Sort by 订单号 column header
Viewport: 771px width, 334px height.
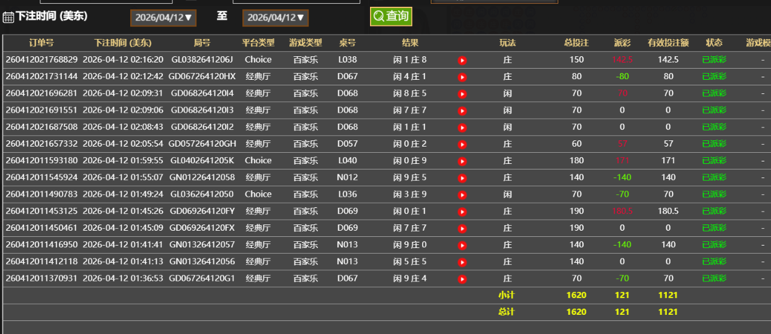tap(42, 43)
